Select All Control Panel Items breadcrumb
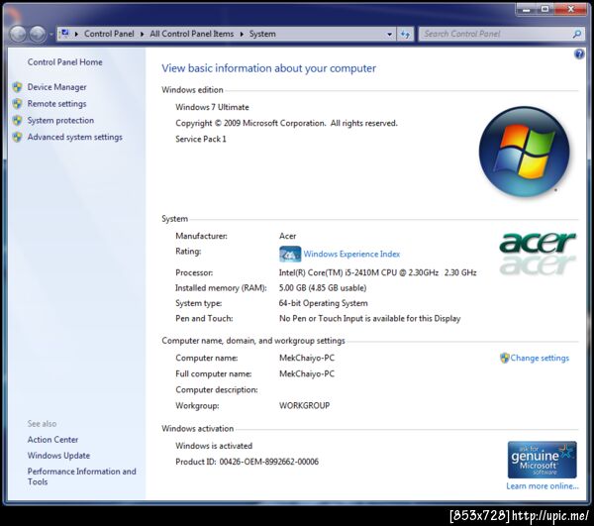Viewport: 594px width, 526px height. pos(192,34)
